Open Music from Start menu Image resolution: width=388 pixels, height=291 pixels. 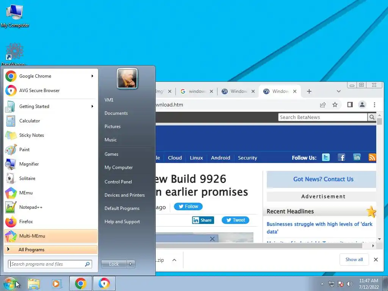[110, 140]
